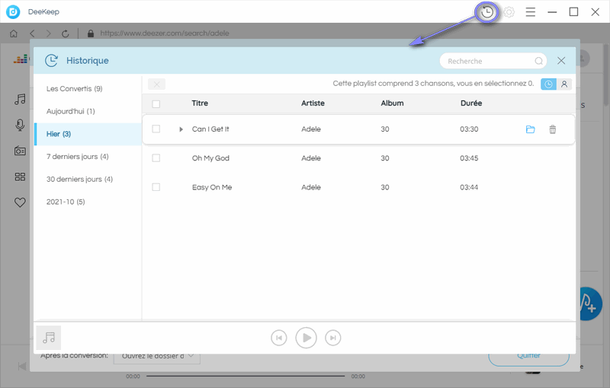This screenshot has width=610, height=388.
Task: Click the search magnifier in Historique
Action: click(x=538, y=61)
